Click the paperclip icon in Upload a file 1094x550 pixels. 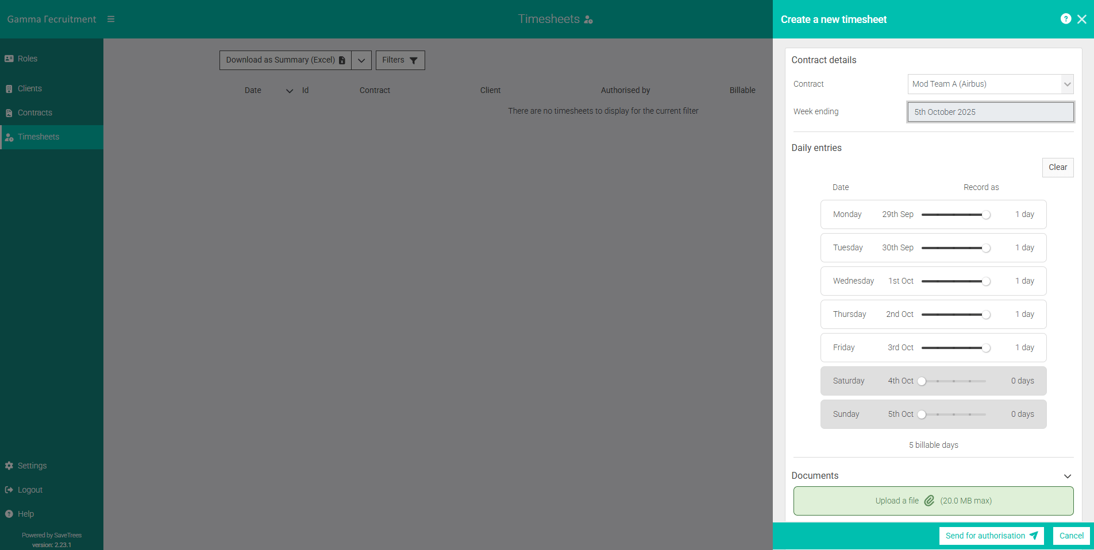click(x=929, y=501)
